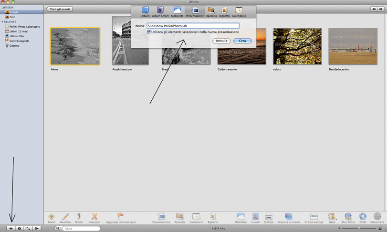
Task: Go to the next event arrow
Action: point(381,9)
